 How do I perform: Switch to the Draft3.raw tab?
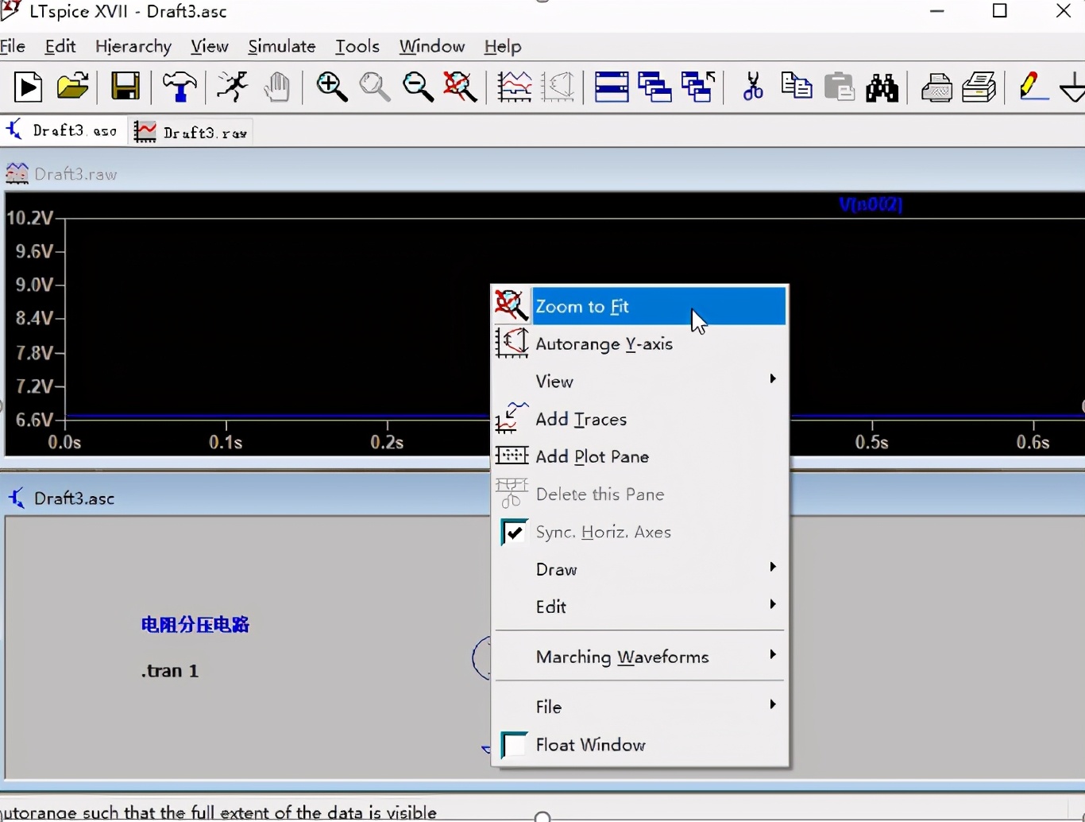pos(192,132)
